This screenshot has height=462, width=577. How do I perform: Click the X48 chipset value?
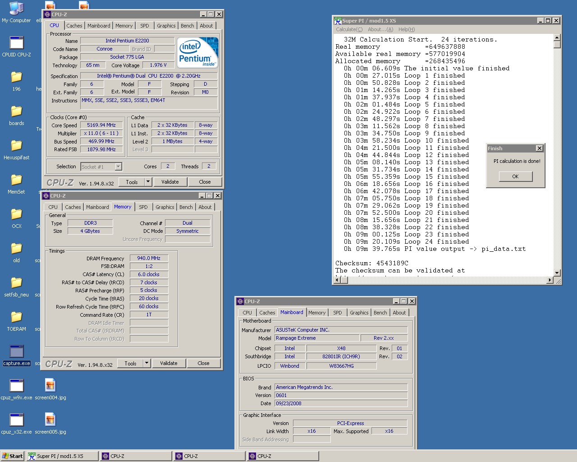coord(341,348)
